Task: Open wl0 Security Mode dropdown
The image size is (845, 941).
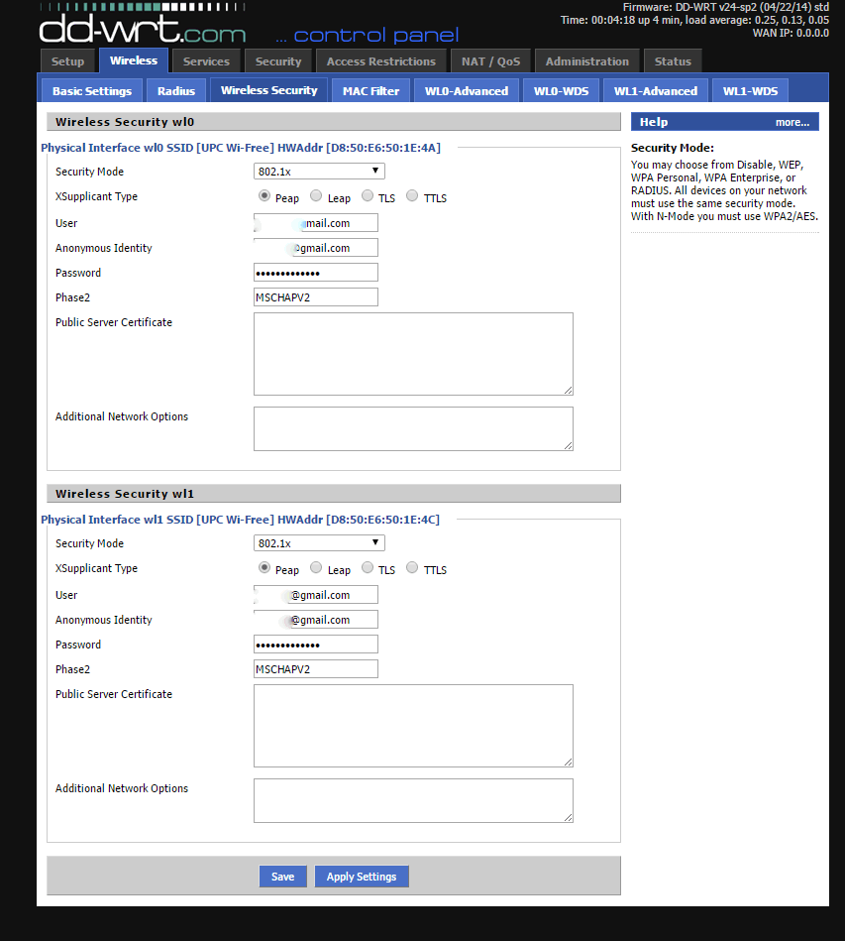Action: click(x=319, y=172)
